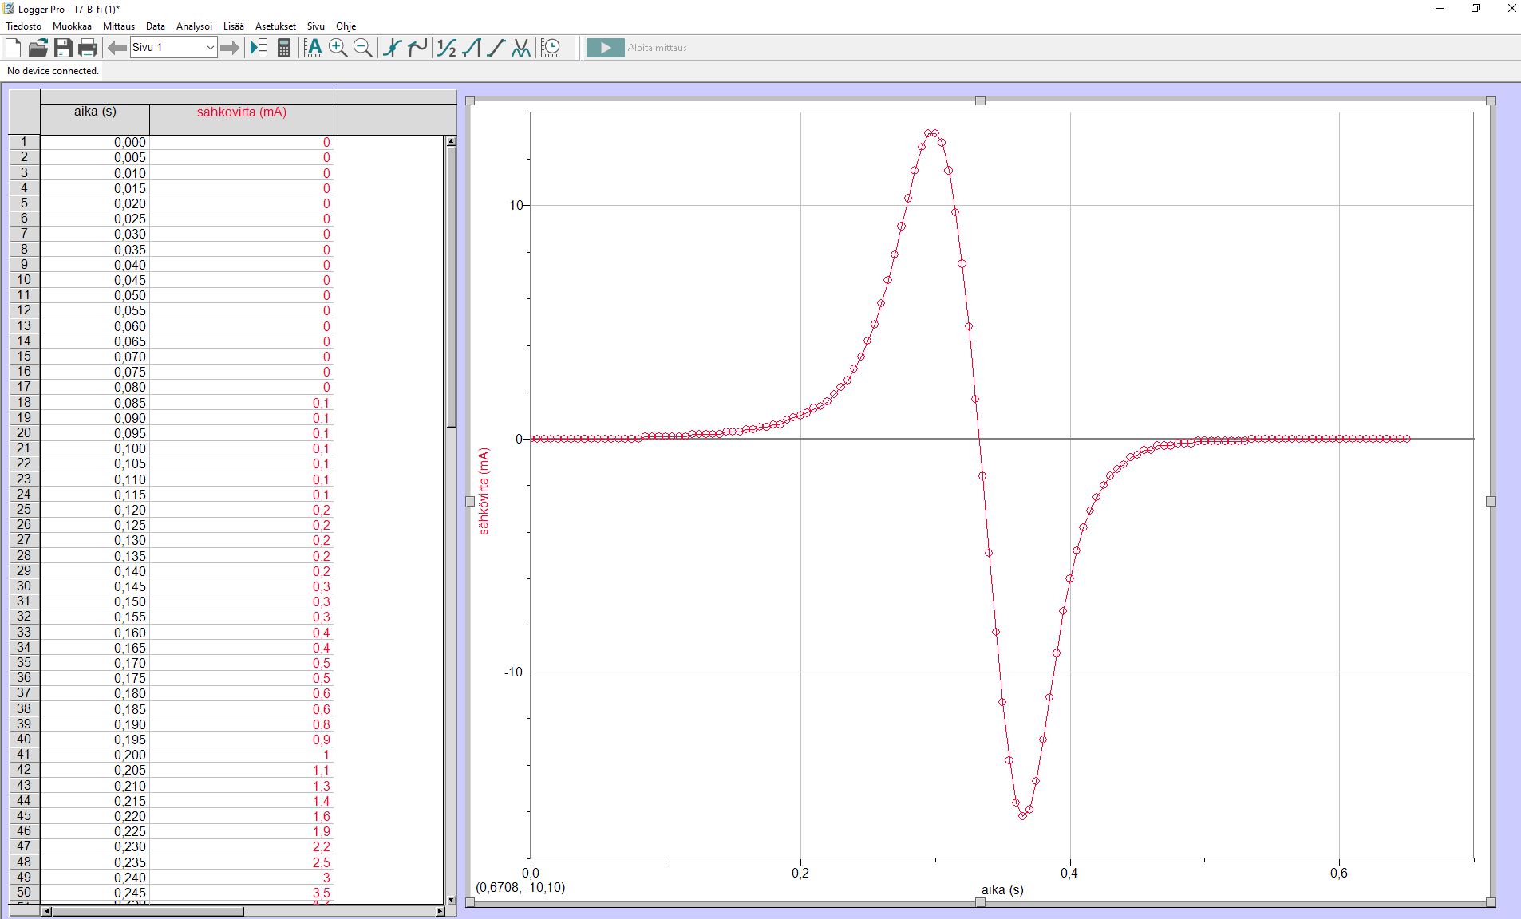Viewport: 1521px width, 919px height.
Task: Open the Analysoi menu
Action: click(194, 26)
